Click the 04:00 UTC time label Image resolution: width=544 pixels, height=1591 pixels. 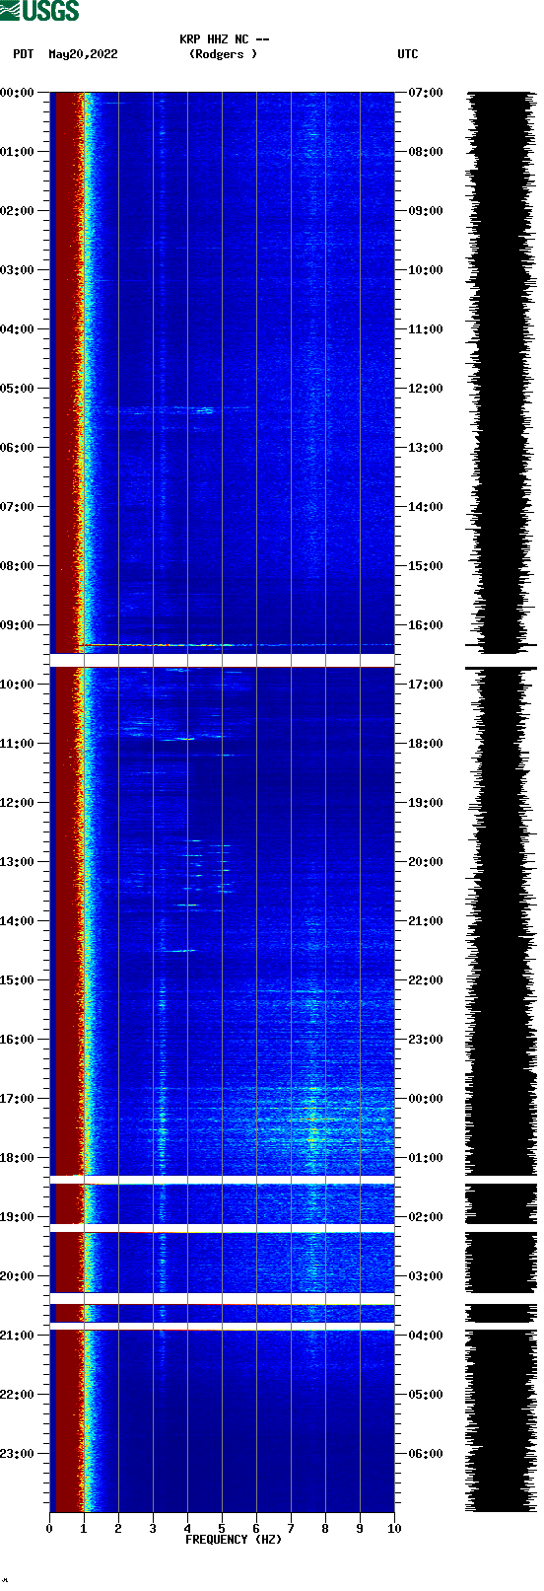[426, 1336]
